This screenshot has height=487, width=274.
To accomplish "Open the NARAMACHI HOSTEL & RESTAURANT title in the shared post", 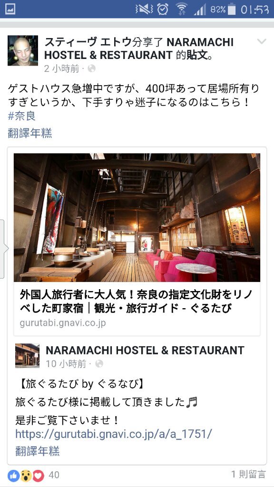I will pos(145,351).
